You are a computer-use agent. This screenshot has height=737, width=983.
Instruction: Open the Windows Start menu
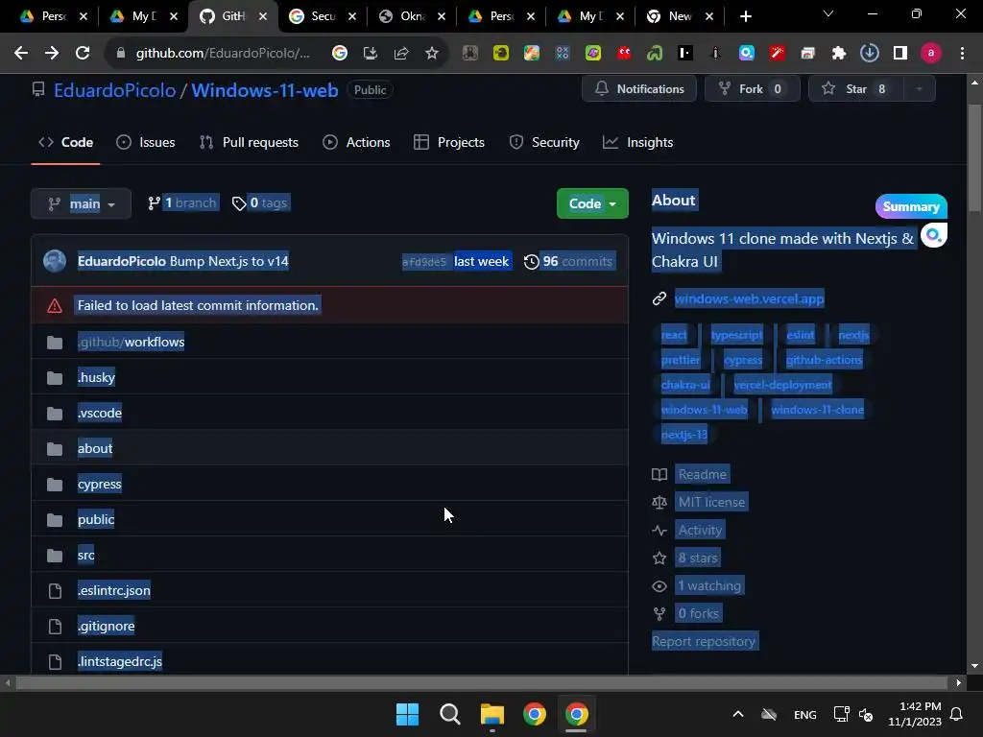(x=407, y=714)
